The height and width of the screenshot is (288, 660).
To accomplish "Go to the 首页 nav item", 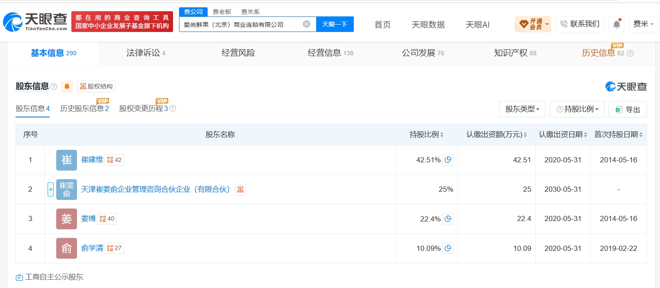I will 382,25.
